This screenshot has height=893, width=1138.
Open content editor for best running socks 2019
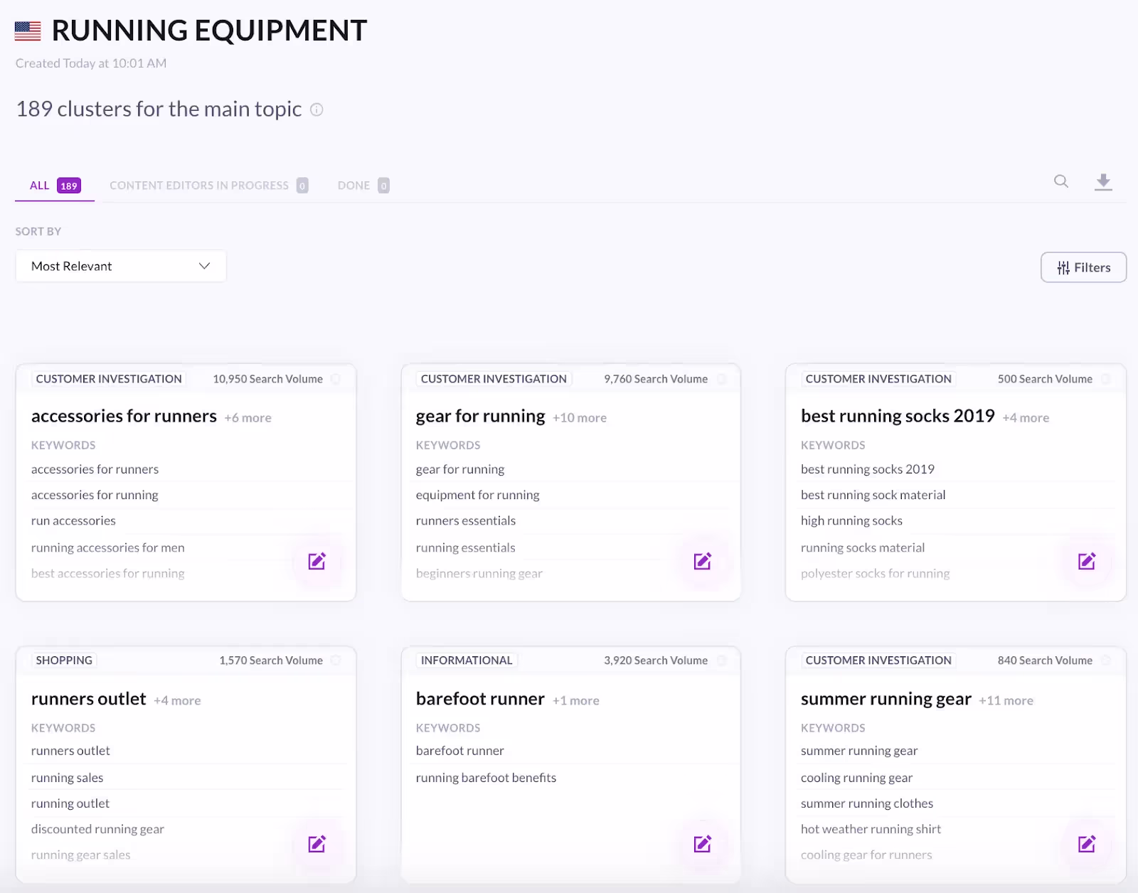pos(1087,561)
